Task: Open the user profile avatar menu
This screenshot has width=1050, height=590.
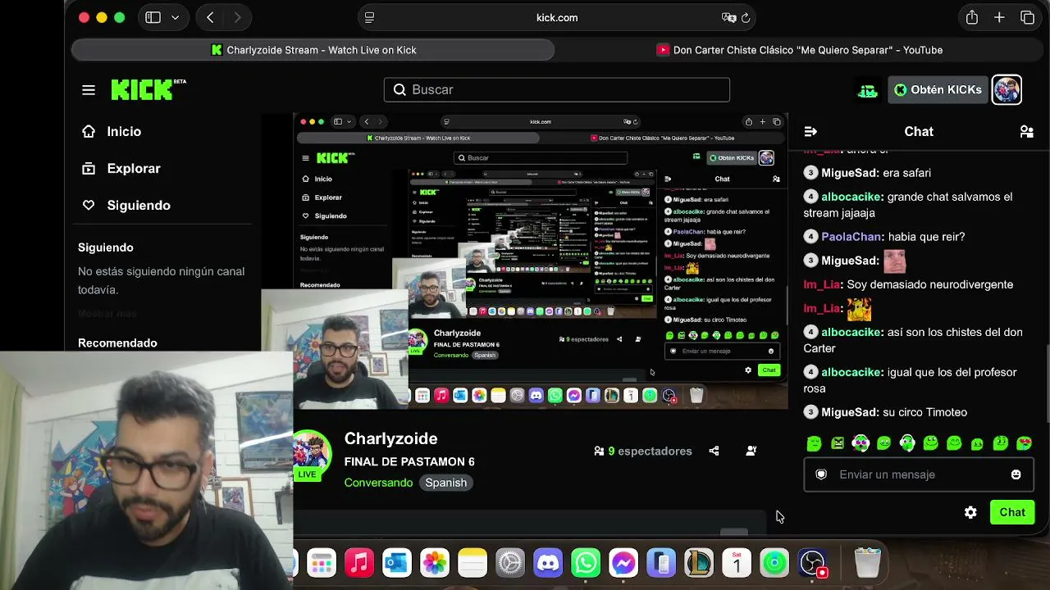Action: tap(1007, 89)
